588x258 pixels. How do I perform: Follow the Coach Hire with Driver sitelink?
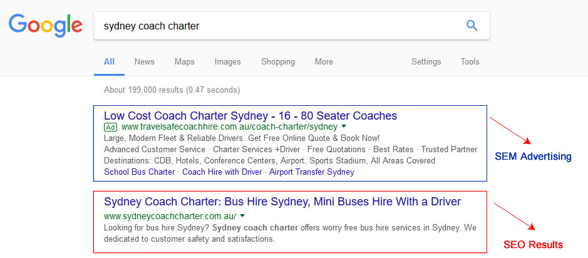[222, 172]
